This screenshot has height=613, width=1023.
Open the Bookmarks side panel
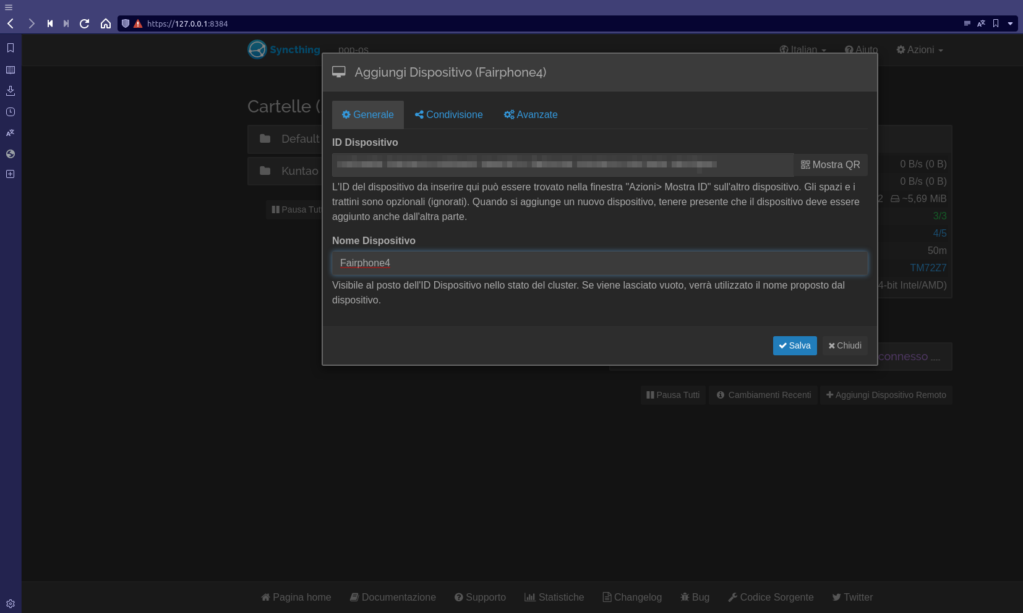click(x=11, y=48)
